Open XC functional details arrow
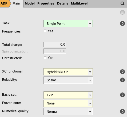The height and width of the screenshot is (117, 127). click(122, 72)
